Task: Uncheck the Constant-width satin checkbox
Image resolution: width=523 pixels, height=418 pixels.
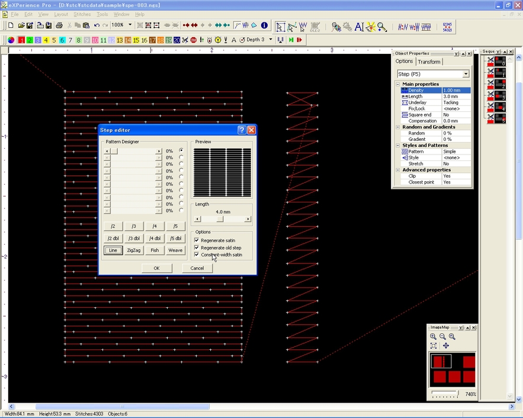Action: tap(197, 255)
